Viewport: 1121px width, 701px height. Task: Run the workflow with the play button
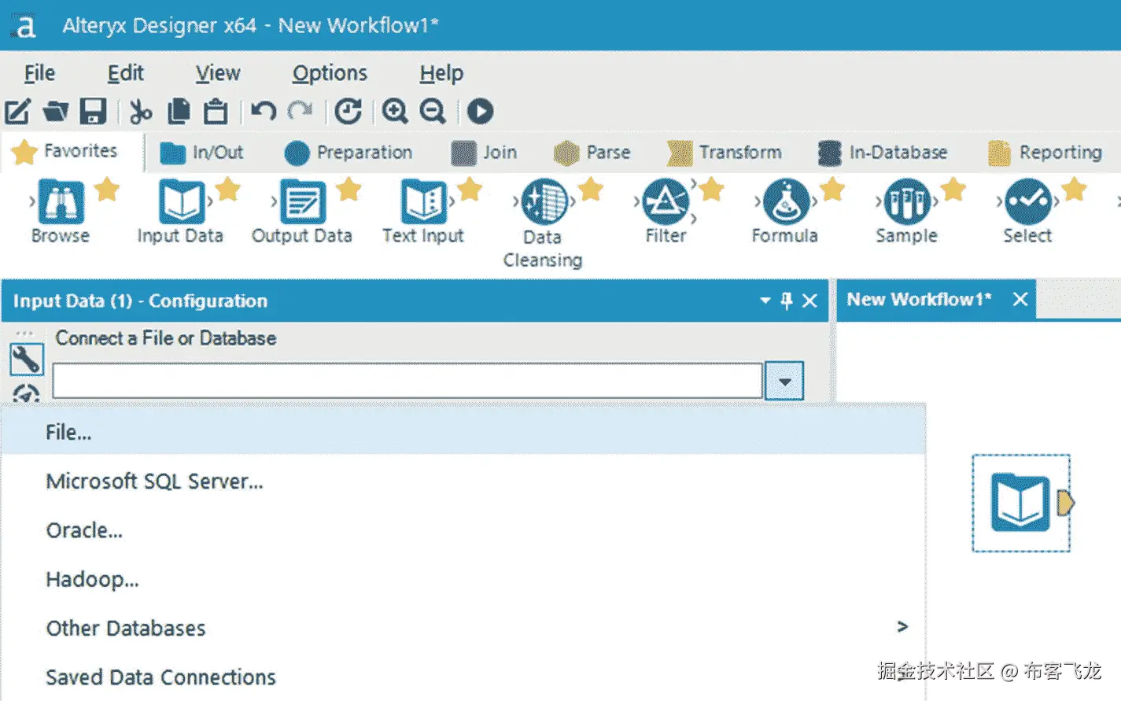click(x=480, y=112)
